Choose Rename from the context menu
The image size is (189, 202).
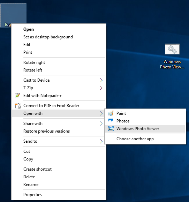coord(59,185)
